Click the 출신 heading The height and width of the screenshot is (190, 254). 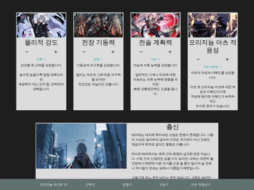point(173,127)
